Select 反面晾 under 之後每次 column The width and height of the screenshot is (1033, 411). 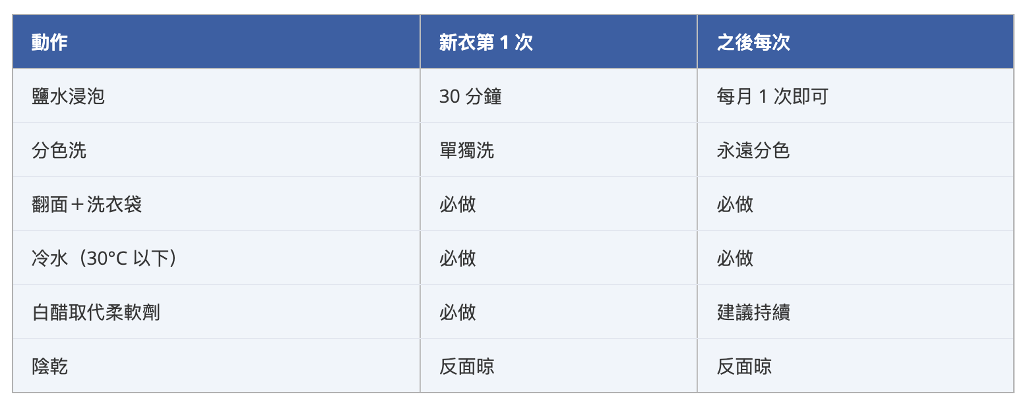coord(744,366)
